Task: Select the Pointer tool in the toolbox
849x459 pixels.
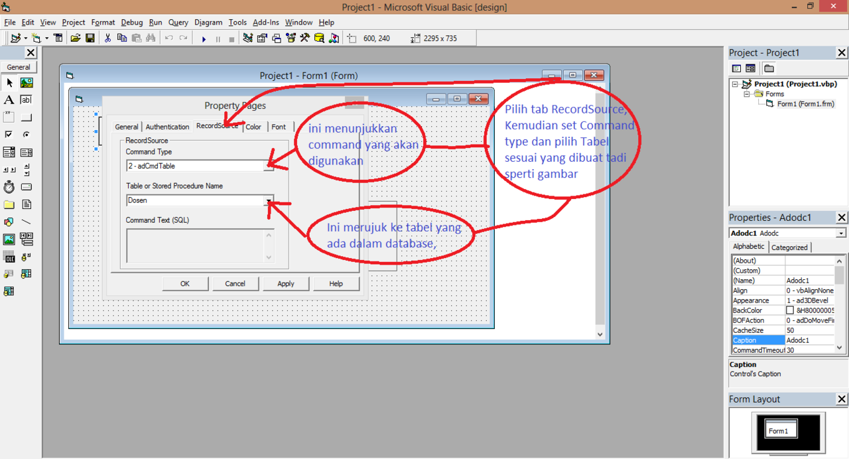Action: tap(9, 83)
